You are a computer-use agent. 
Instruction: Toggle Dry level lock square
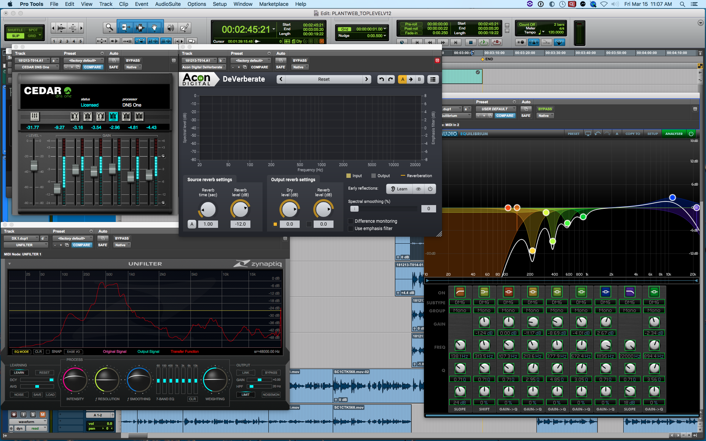pyautogui.click(x=275, y=224)
